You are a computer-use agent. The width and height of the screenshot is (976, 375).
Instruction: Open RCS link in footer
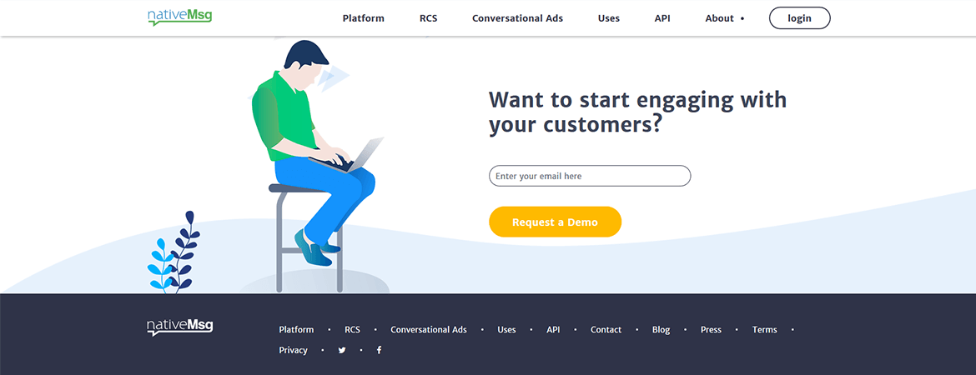[352, 330]
